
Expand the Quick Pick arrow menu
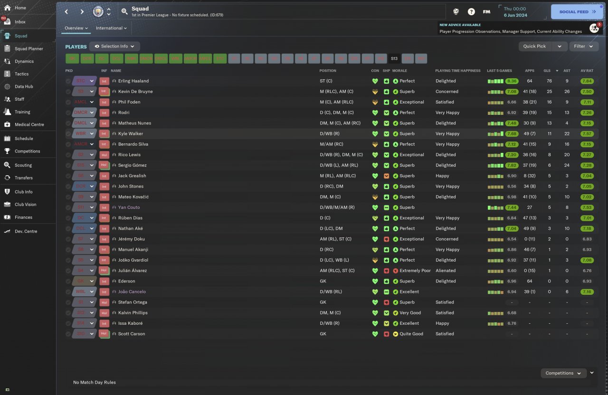(560, 47)
